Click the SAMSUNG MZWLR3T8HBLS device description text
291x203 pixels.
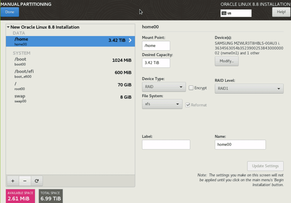(249, 48)
